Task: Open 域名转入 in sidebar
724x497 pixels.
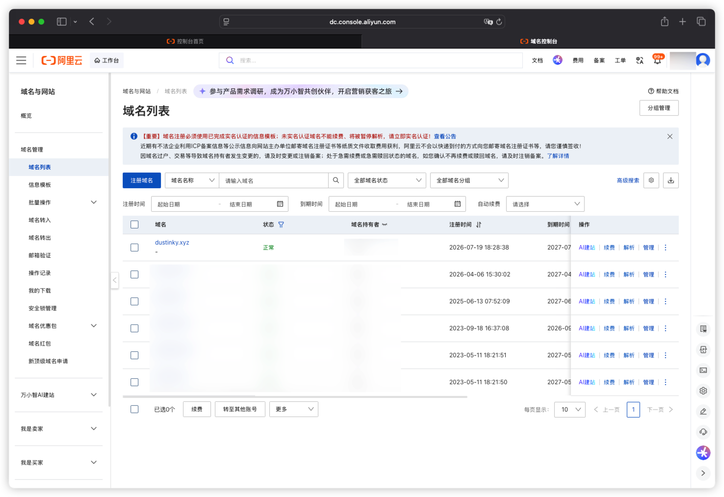Action: coord(40,220)
